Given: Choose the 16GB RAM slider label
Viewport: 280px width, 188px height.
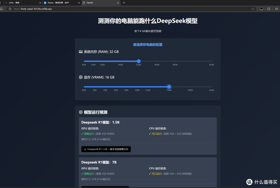Looking at the screenshot, I should pyautogui.click(x=102, y=65).
